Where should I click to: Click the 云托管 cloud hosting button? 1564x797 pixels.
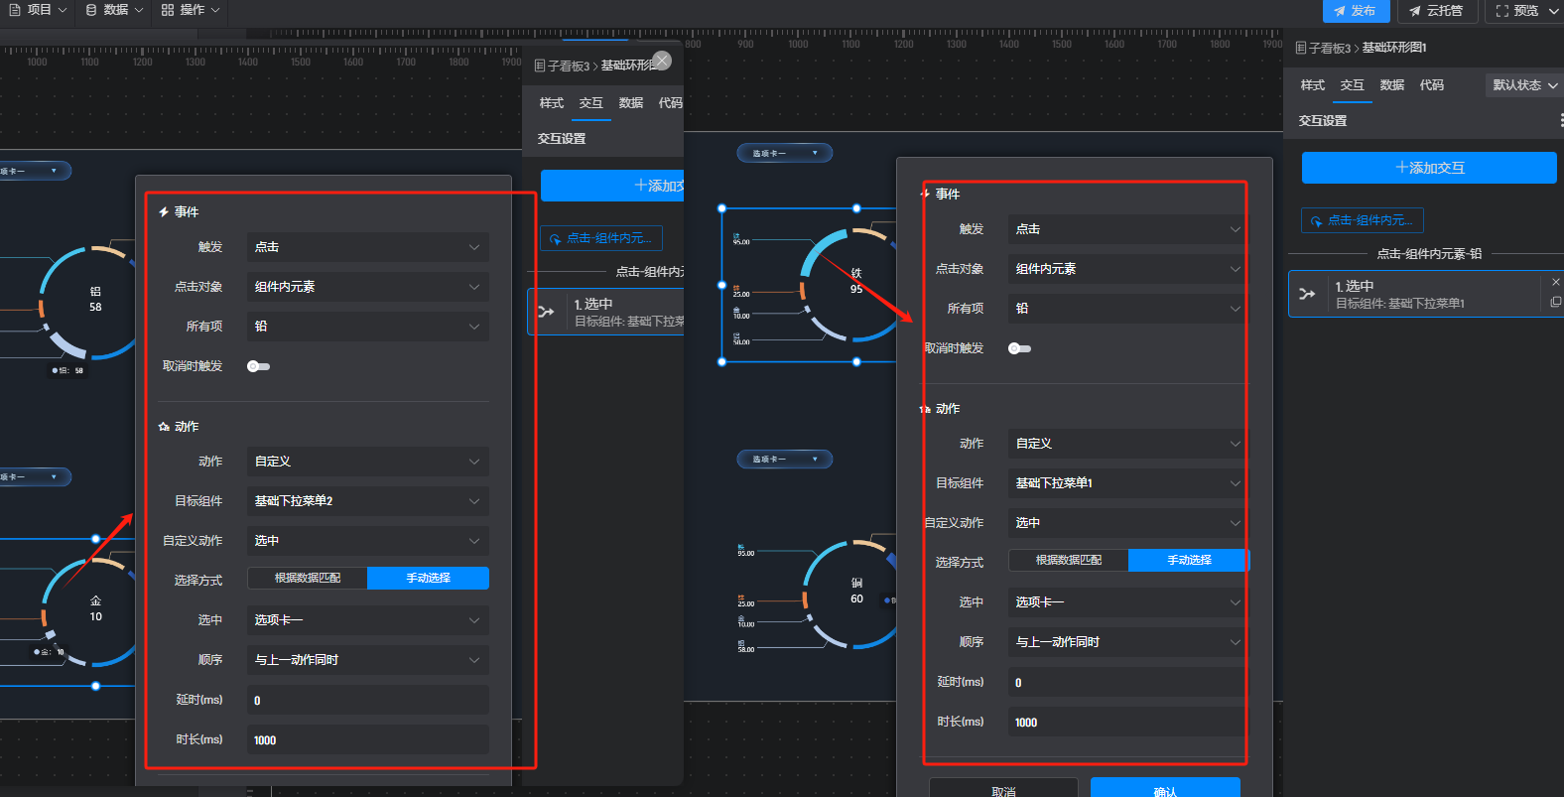coord(1437,11)
